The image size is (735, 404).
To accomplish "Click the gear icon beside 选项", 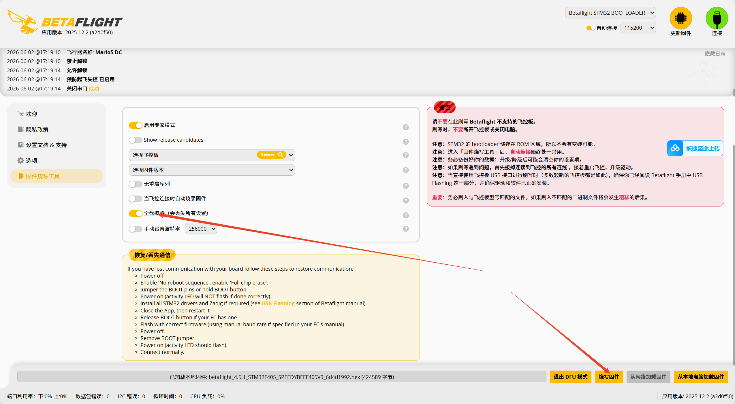I will click(x=20, y=160).
